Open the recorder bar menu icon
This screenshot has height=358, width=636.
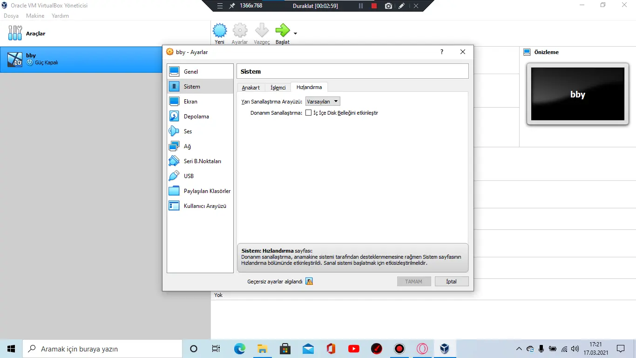[220, 6]
